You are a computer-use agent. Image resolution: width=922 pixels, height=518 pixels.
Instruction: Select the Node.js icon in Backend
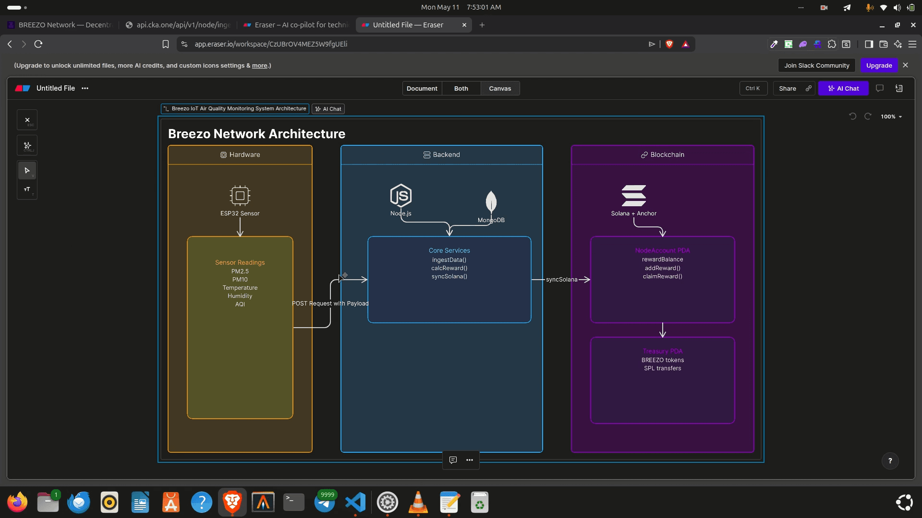pos(401,196)
